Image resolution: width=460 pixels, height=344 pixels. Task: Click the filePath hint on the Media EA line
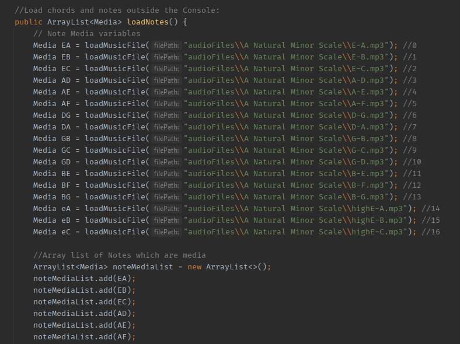pyautogui.click(x=166, y=45)
